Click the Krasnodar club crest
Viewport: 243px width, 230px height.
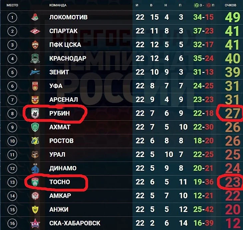coord(35,58)
